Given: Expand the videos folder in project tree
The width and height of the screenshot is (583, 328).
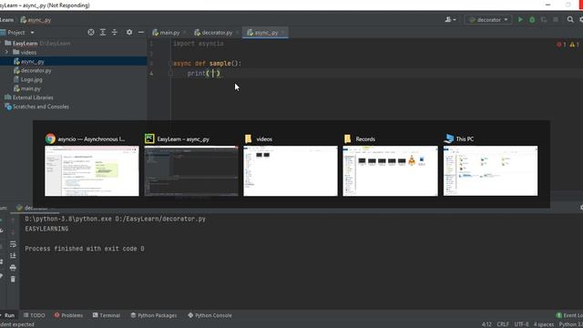Looking at the screenshot, I should click(6, 53).
